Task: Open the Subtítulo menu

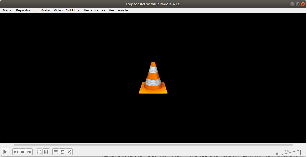Action: (x=73, y=10)
